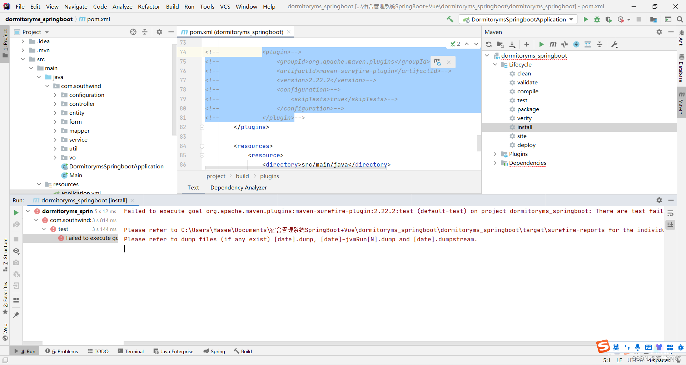Debug DormitorymsSpringbootApplication with the bug icon

coord(597,19)
